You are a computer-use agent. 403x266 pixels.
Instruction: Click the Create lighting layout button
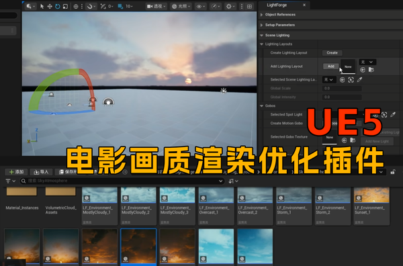(332, 52)
